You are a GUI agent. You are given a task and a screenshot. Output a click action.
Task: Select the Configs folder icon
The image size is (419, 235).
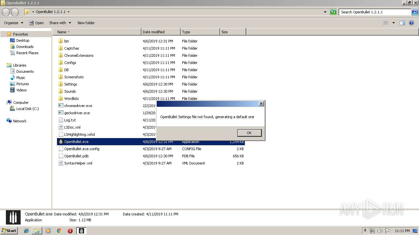tap(61, 63)
